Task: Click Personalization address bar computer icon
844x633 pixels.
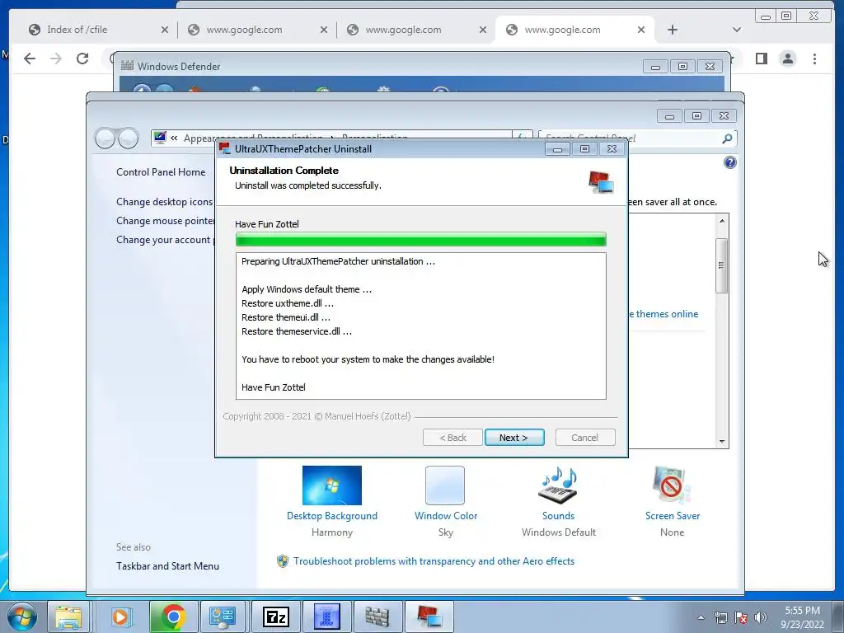Action: [159, 138]
